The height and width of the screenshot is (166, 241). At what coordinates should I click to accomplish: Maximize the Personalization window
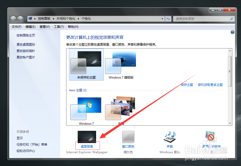pyautogui.click(x=220, y=10)
